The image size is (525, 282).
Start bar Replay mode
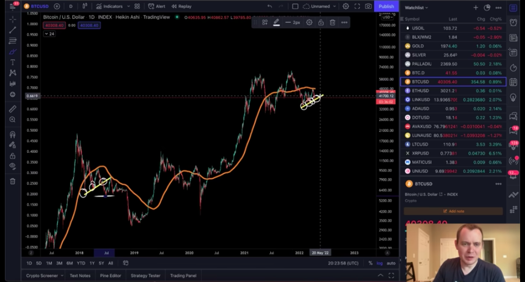pos(182,6)
